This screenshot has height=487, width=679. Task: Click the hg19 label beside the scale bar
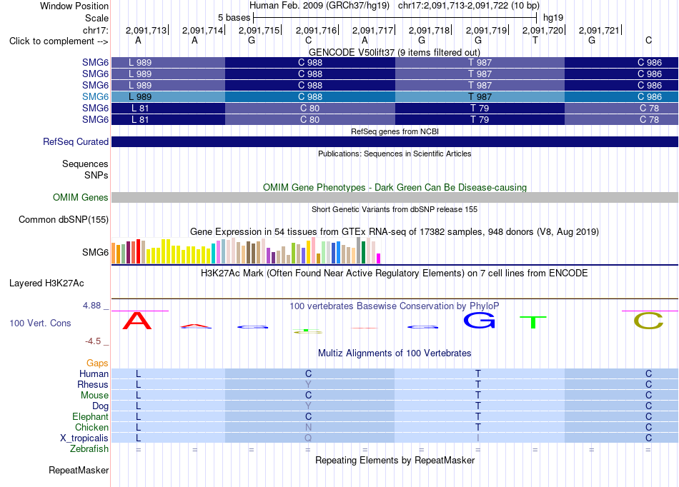click(553, 18)
